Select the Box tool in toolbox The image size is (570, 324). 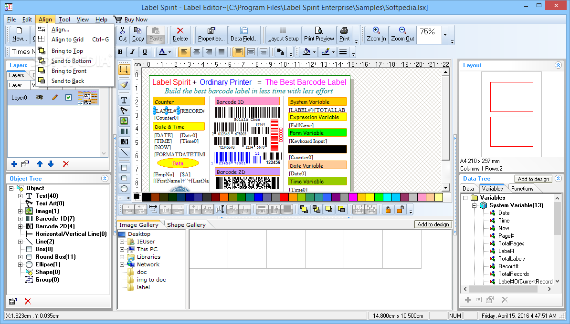(124, 168)
